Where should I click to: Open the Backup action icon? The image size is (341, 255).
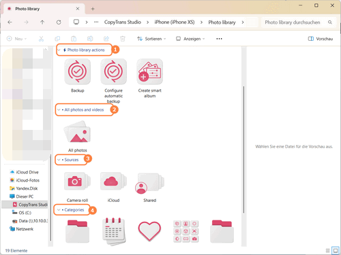pyautogui.click(x=77, y=71)
